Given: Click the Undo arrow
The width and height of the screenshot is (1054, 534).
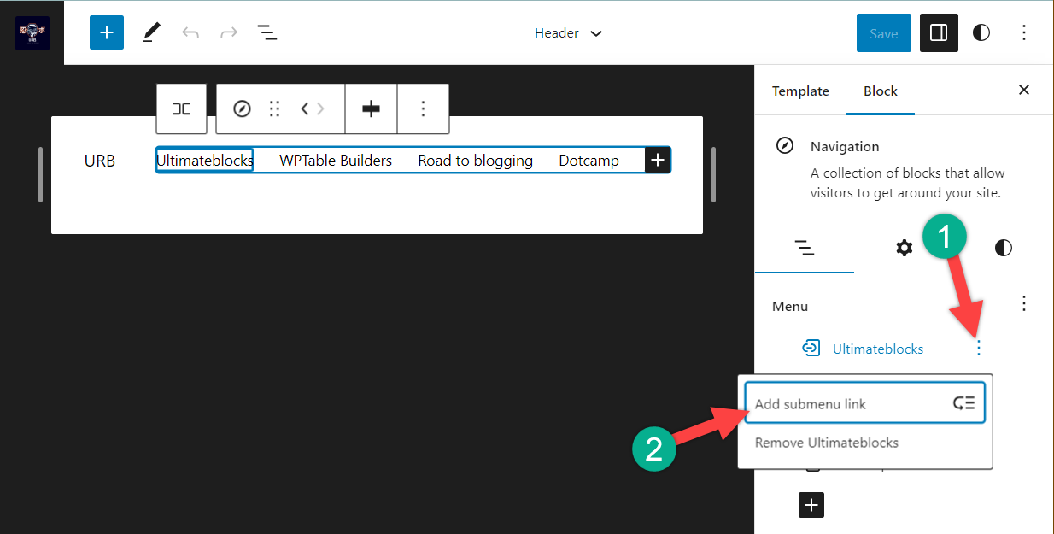Looking at the screenshot, I should click(x=190, y=32).
